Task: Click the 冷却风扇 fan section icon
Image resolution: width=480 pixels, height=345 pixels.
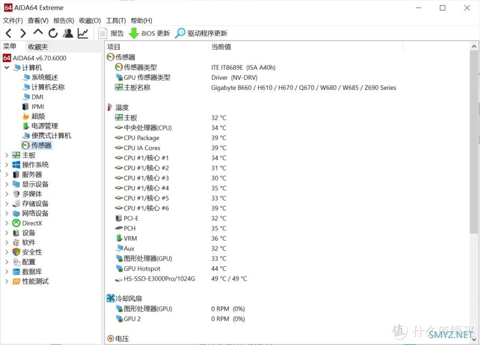Action: [x=110, y=298]
